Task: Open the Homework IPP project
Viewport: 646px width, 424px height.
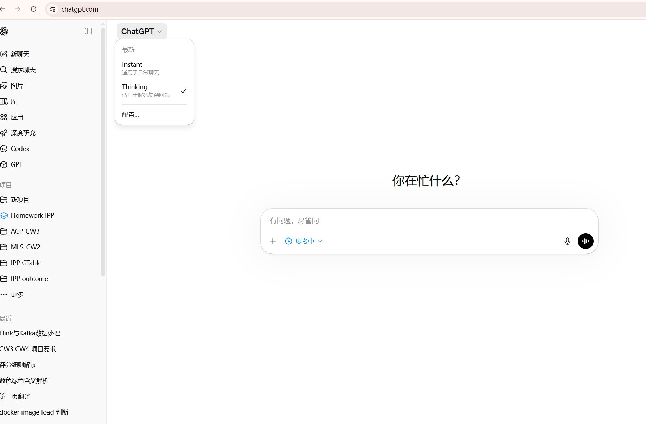Action: pos(32,216)
